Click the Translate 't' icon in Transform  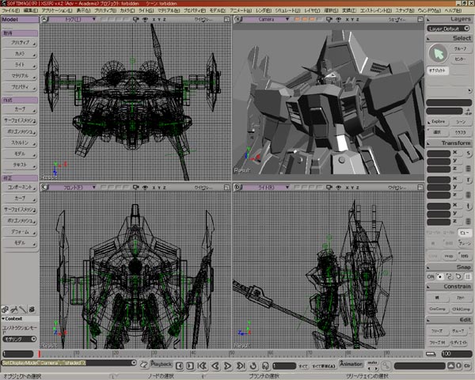(x=469, y=207)
